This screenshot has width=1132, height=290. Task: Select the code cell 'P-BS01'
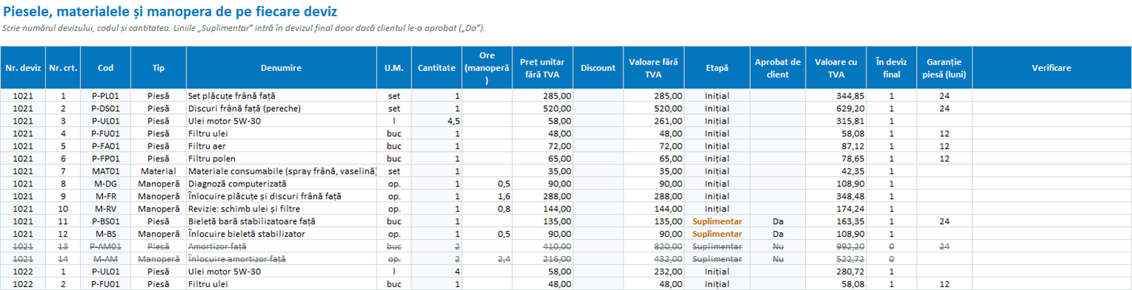(x=106, y=221)
